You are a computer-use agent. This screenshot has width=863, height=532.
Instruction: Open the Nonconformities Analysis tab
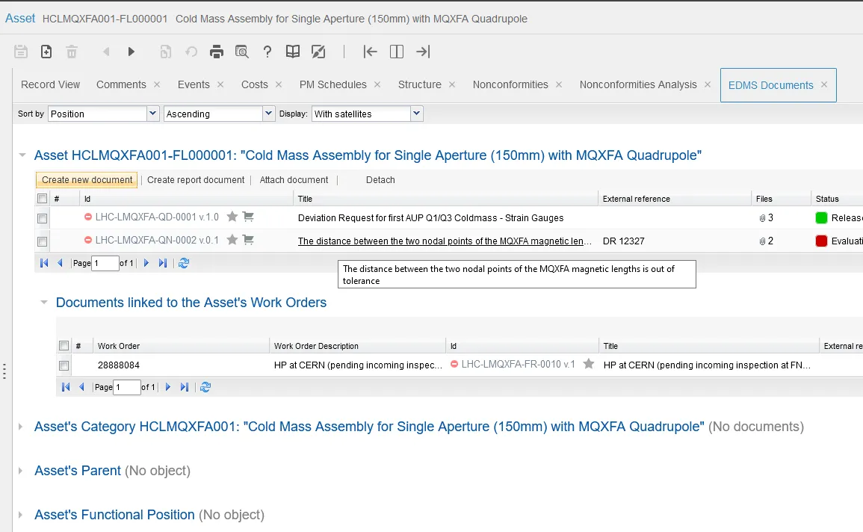[x=638, y=84]
